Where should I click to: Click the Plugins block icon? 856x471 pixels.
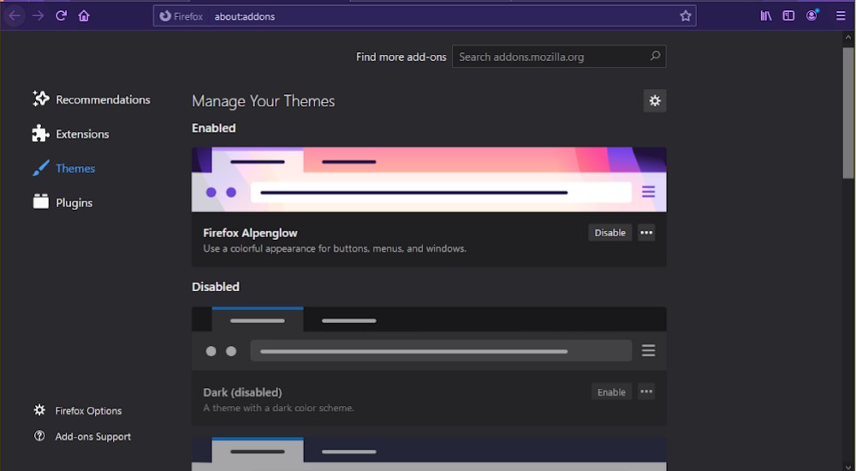(x=40, y=201)
